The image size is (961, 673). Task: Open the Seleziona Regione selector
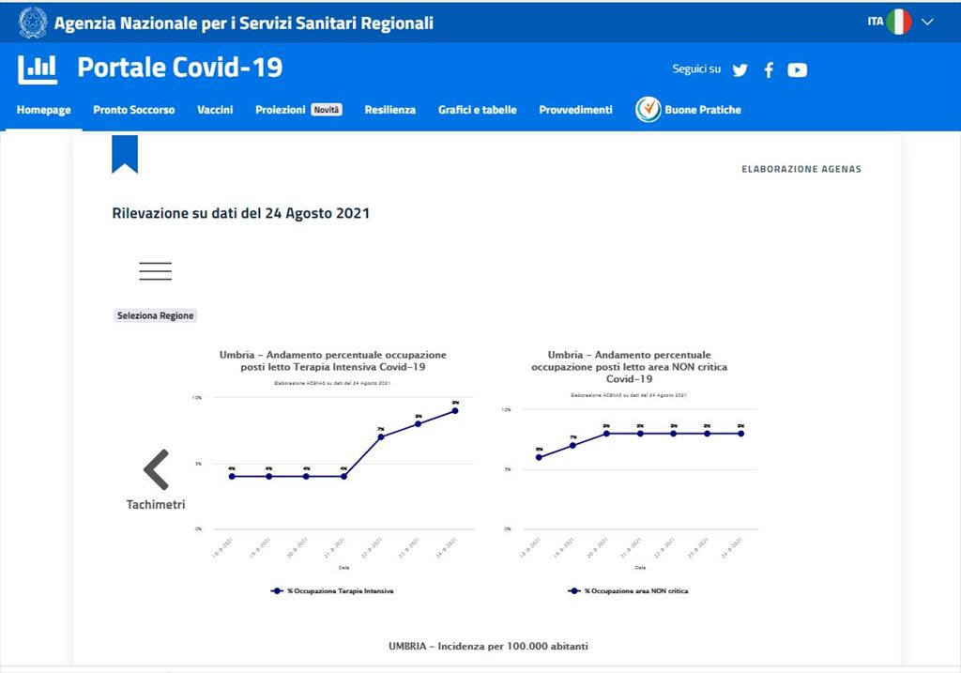156,315
